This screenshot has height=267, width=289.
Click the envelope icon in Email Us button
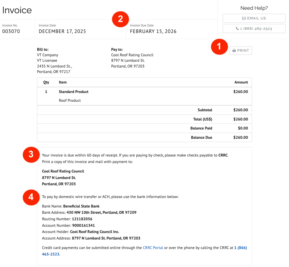coord(244,18)
